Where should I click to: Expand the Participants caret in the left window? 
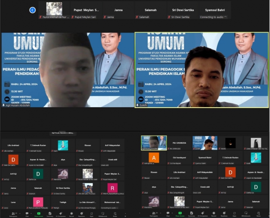click(x=20, y=213)
